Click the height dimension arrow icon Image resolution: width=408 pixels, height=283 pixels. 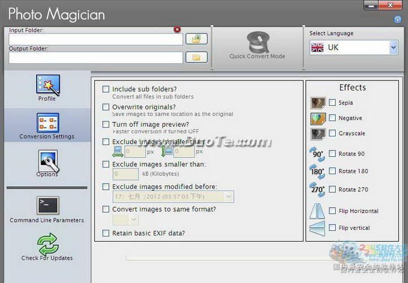pyautogui.click(x=167, y=151)
